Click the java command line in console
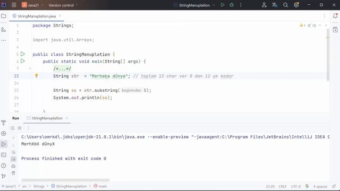The height and width of the screenshot is (191, 340). tap(175, 137)
